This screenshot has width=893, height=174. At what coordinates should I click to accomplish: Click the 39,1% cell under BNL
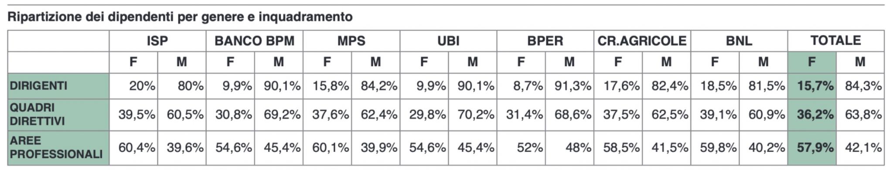[x=718, y=115]
